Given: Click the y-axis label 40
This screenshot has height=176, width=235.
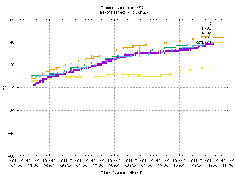Looking at the screenshot, I should point(12,42).
